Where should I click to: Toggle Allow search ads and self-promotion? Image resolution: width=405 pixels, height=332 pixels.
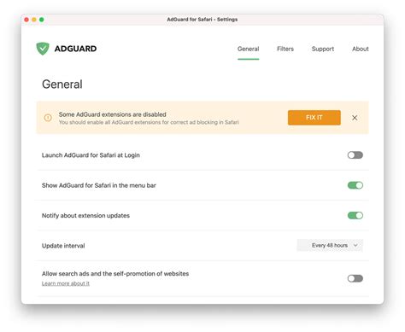(x=355, y=278)
